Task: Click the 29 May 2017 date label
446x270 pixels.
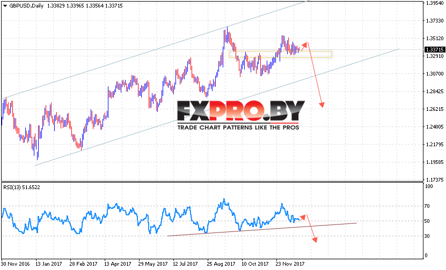Action: [153, 264]
